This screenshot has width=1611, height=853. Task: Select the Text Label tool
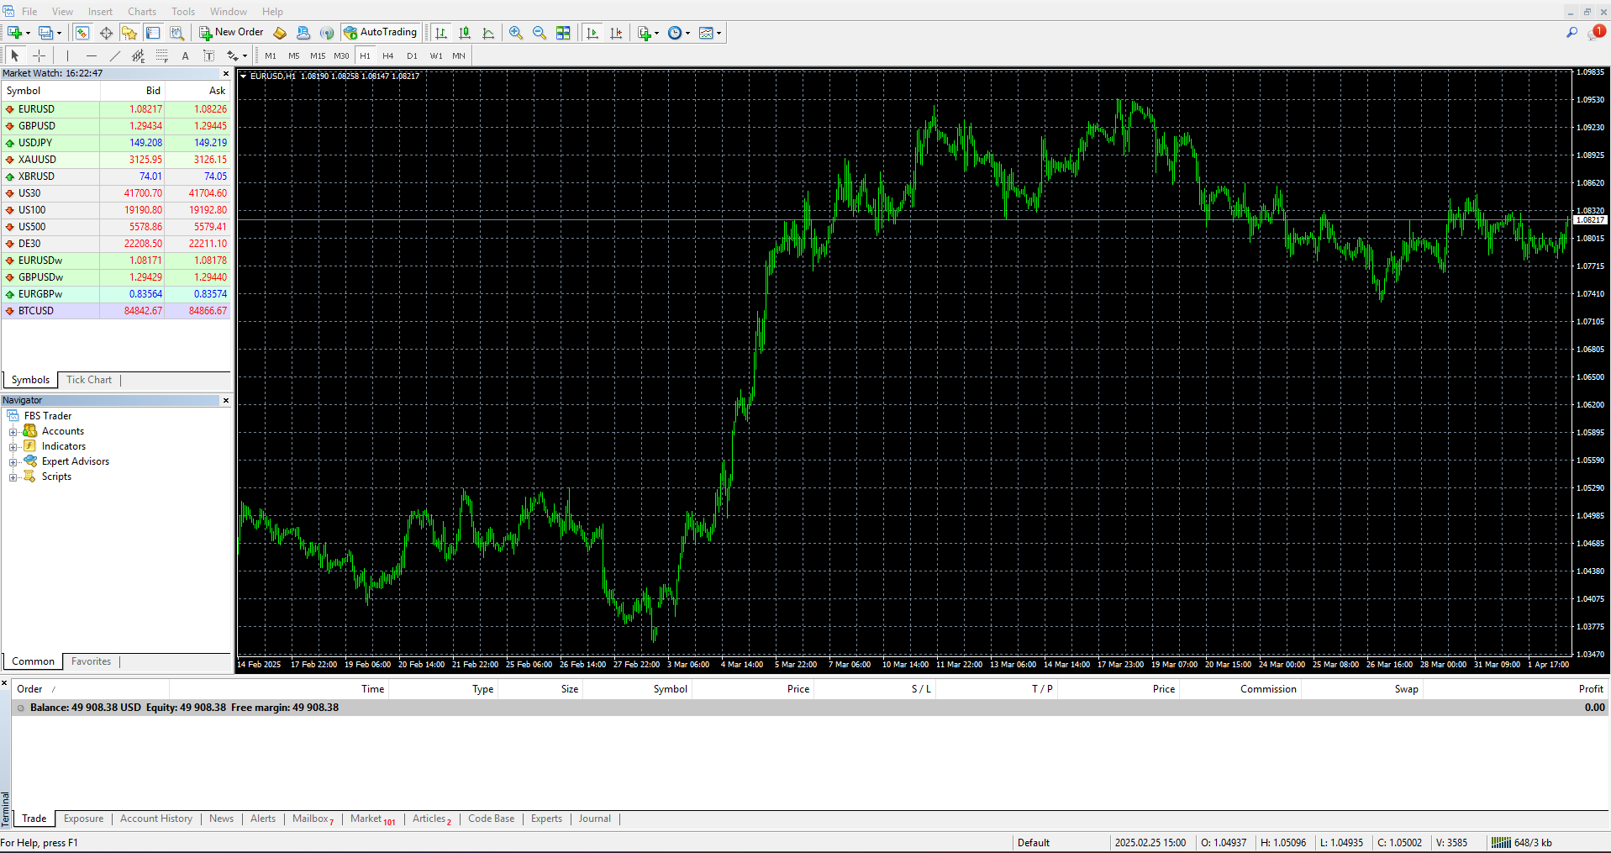[208, 55]
